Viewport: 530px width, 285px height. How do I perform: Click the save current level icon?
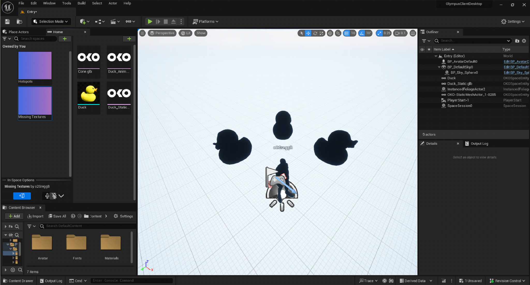point(7,21)
